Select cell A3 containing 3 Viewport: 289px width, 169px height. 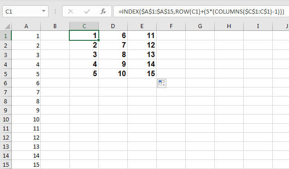26,55
